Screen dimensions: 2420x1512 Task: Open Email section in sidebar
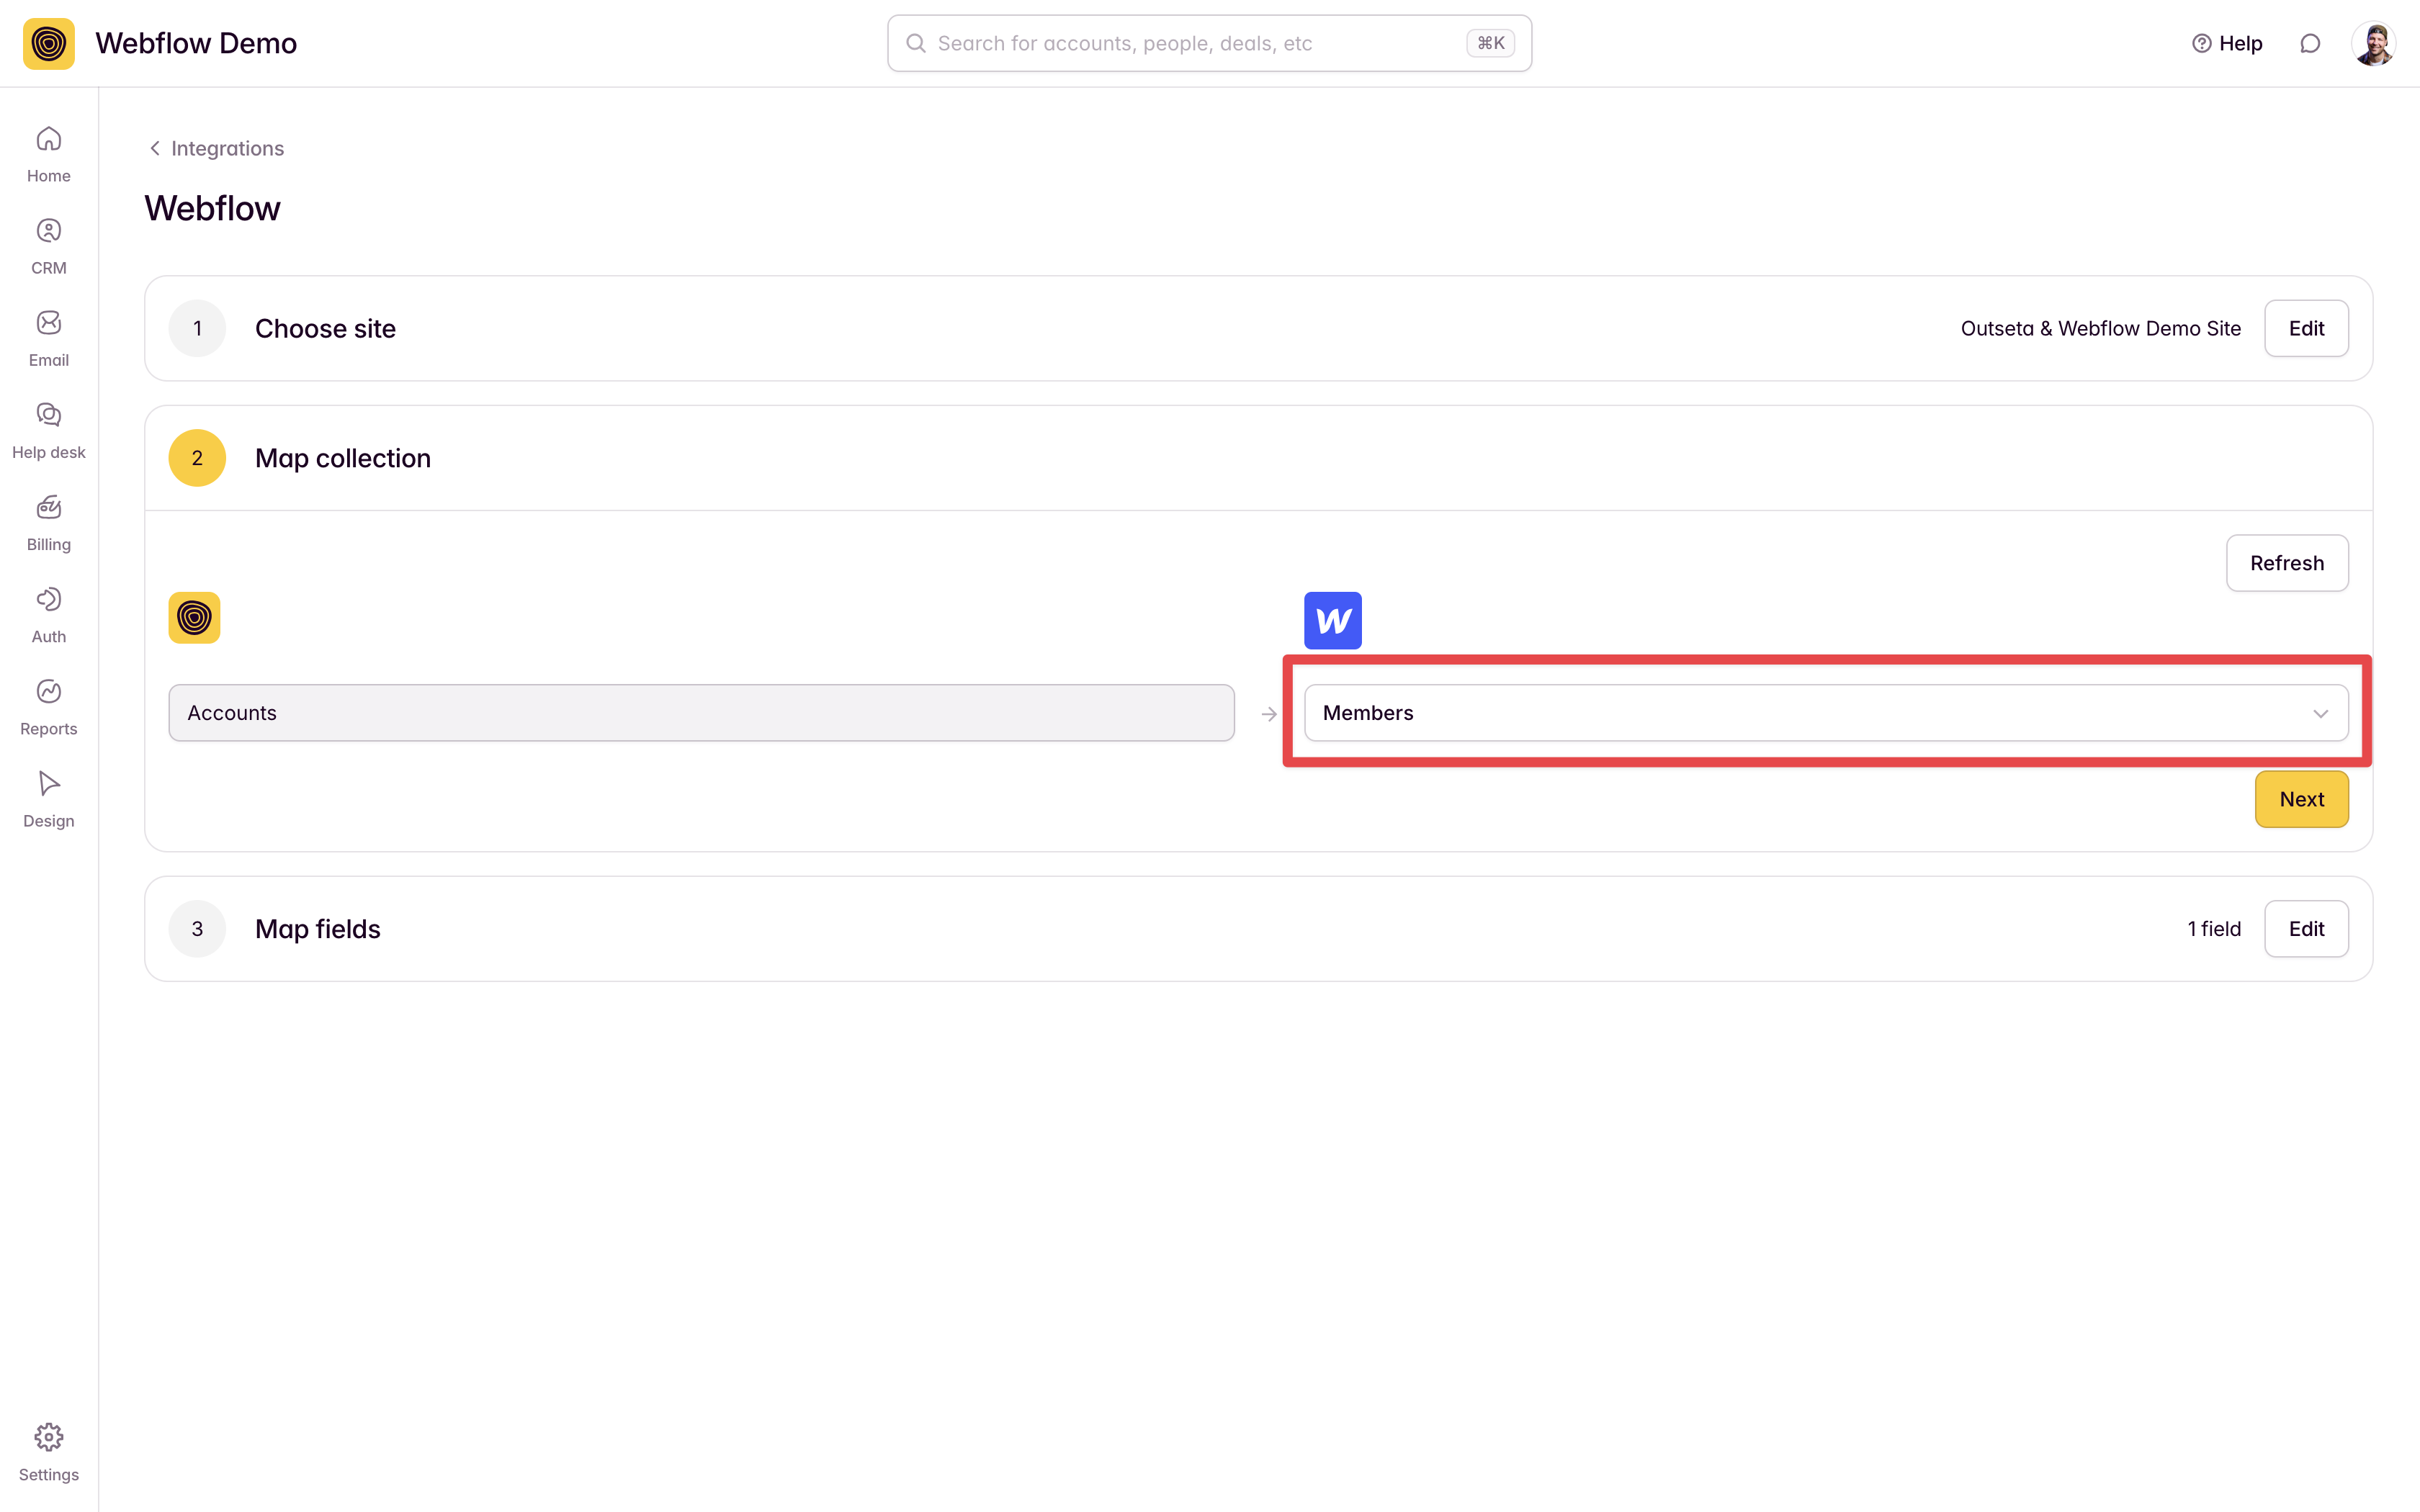48,338
